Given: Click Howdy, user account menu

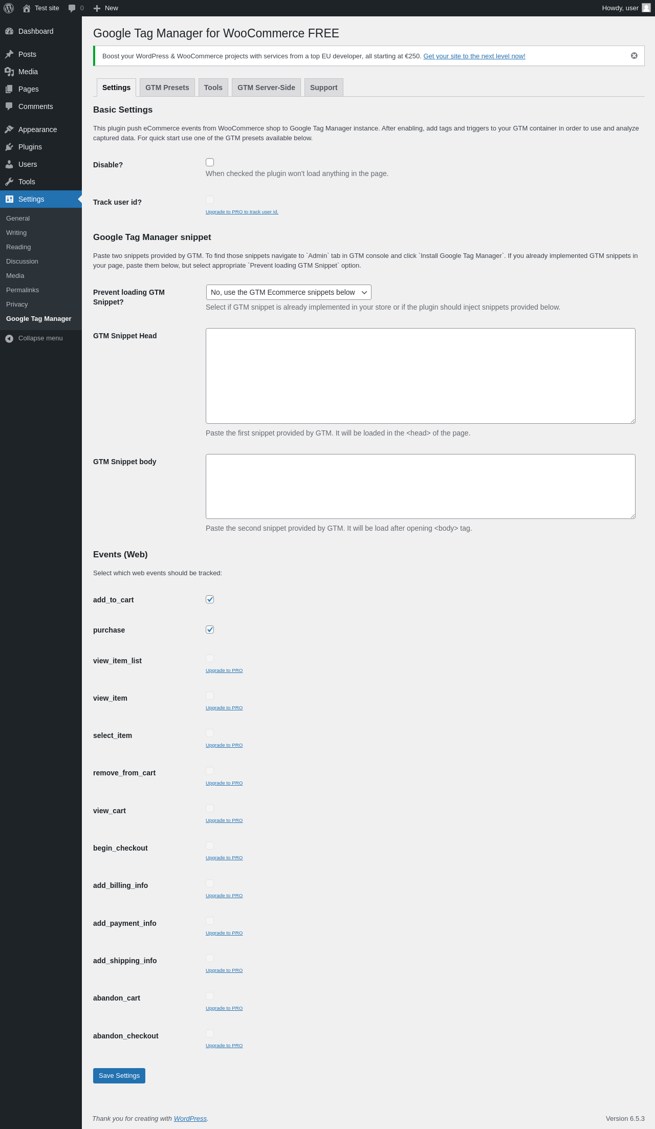Looking at the screenshot, I should tap(626, 8).
